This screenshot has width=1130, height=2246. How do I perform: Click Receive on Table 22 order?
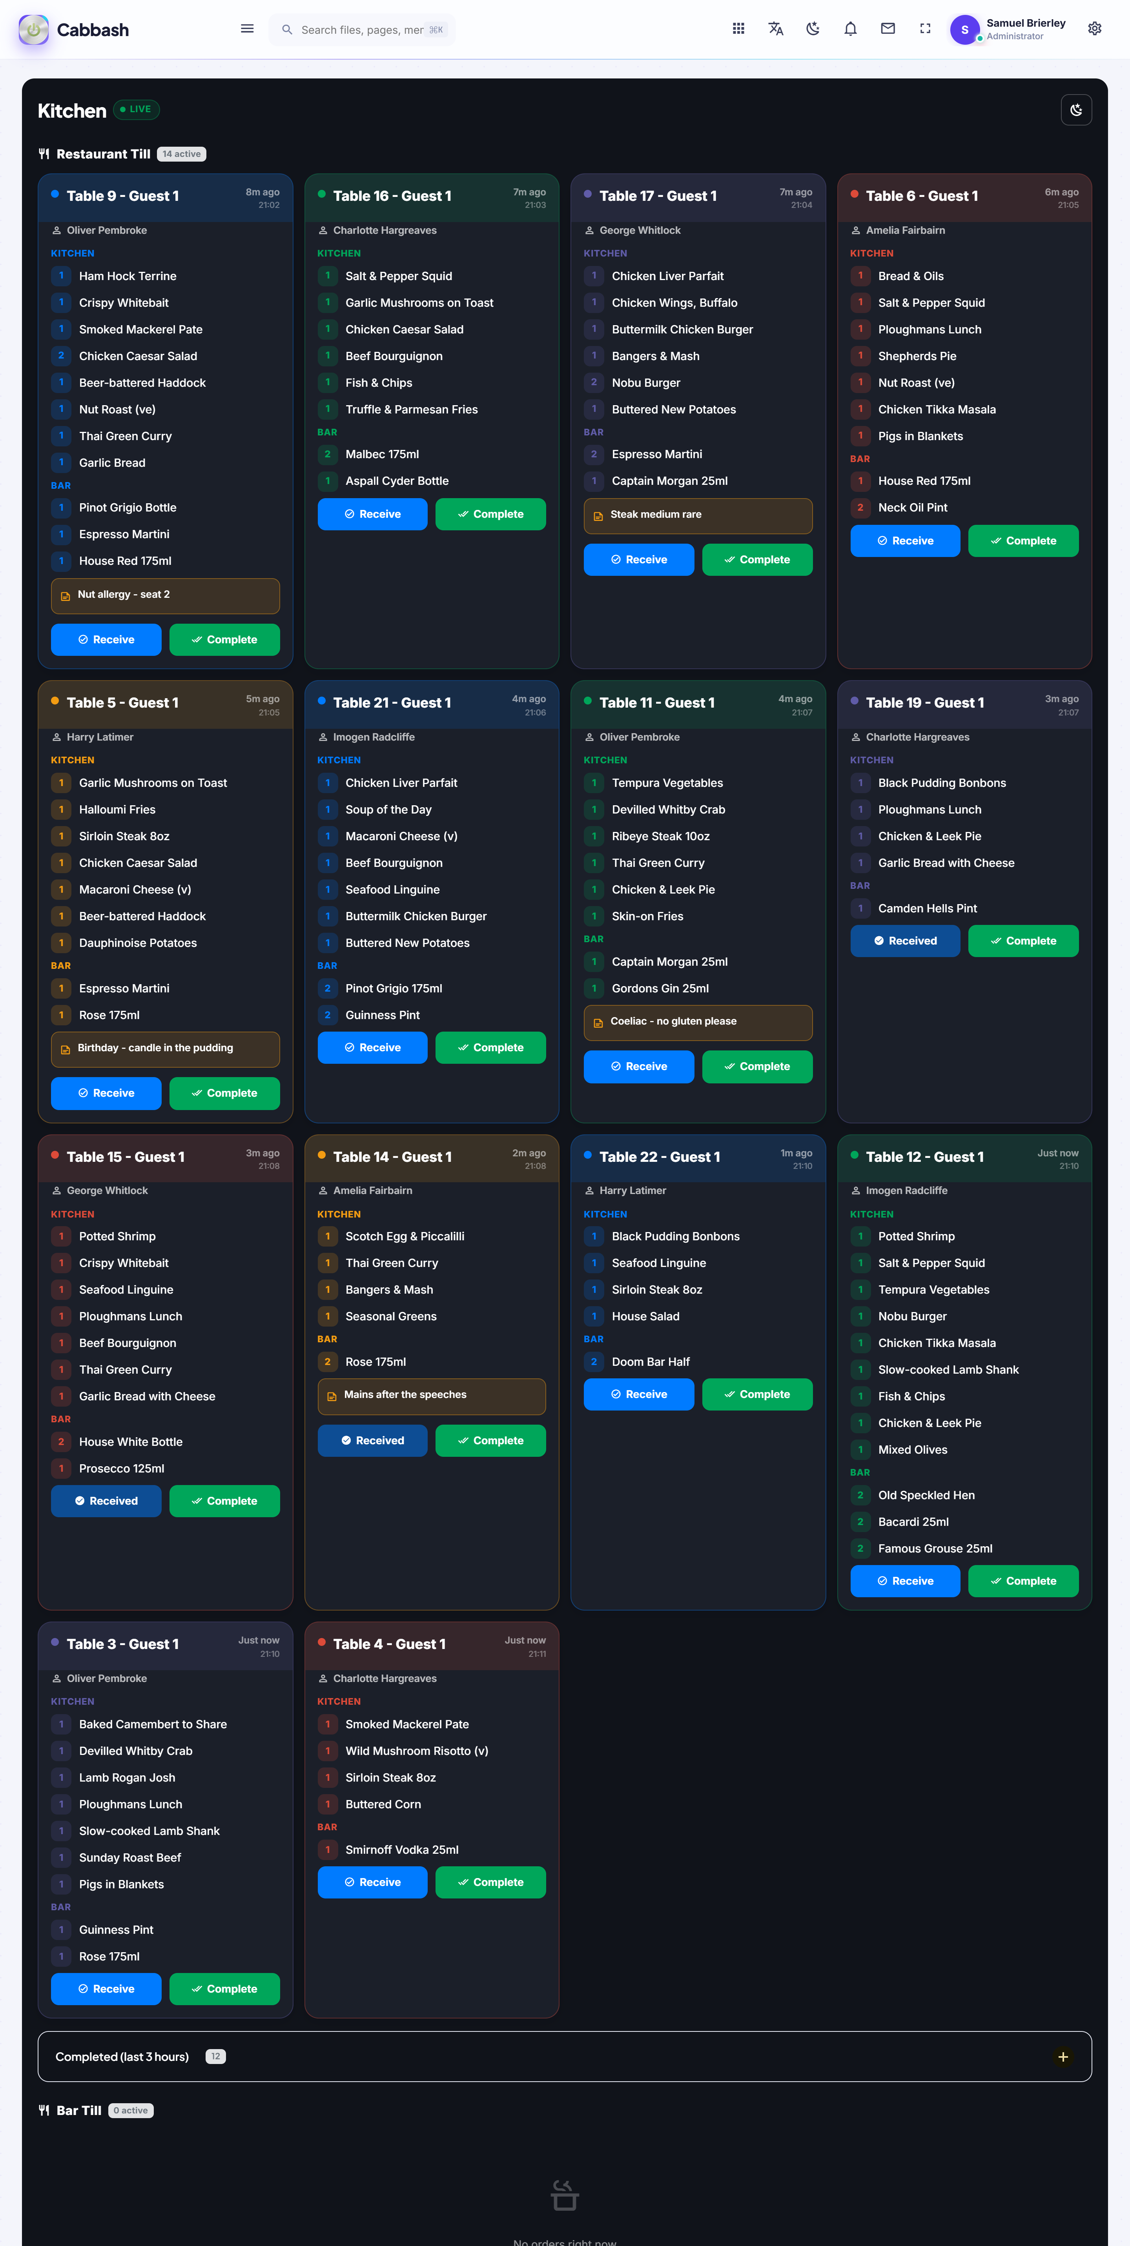pyautogui.click(x=639, y=1394)
